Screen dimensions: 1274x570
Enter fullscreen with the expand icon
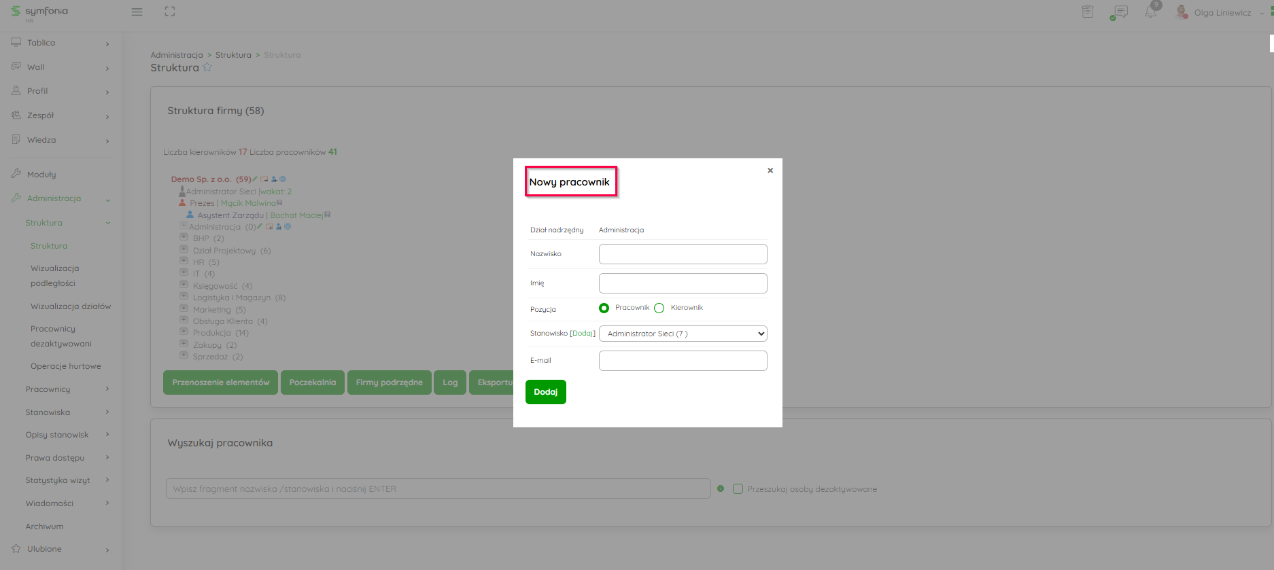[x=170, y=12]
